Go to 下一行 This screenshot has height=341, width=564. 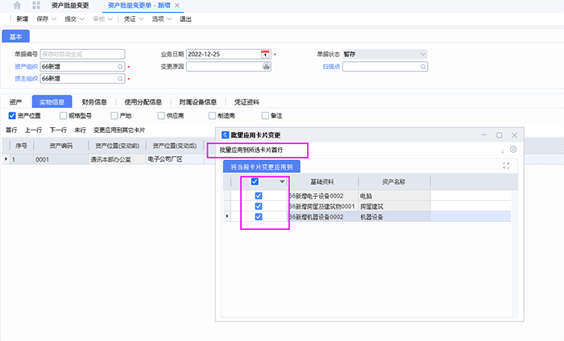tap(58, 130)
